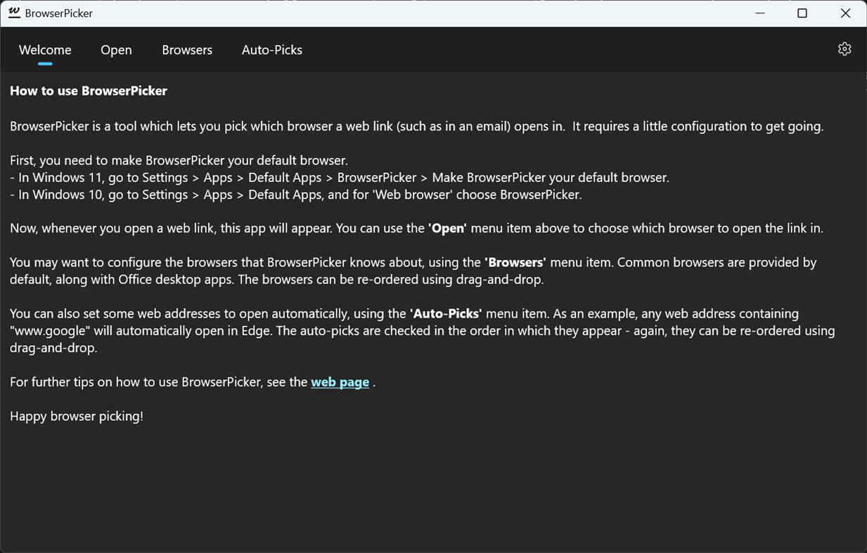The height and width of the screenshot is (553, 867).
Task: Select the Open tab
Action: point(116,50)
